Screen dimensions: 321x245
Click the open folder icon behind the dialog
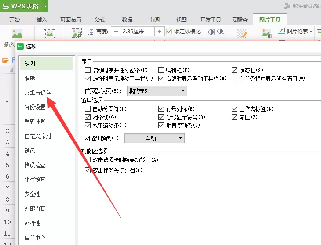click(x=6, y=60)
